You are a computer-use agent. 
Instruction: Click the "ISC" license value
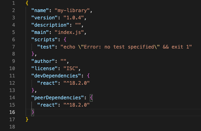tap(71, 68)
